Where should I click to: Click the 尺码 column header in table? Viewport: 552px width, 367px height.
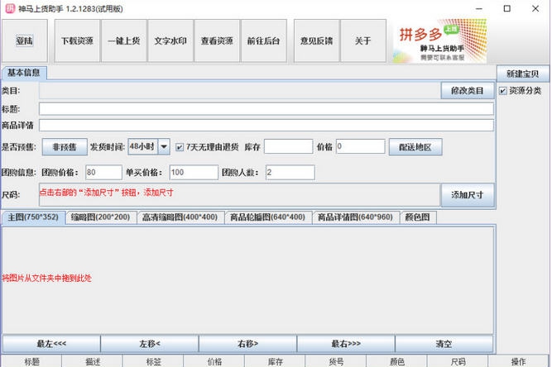point(458,361)
